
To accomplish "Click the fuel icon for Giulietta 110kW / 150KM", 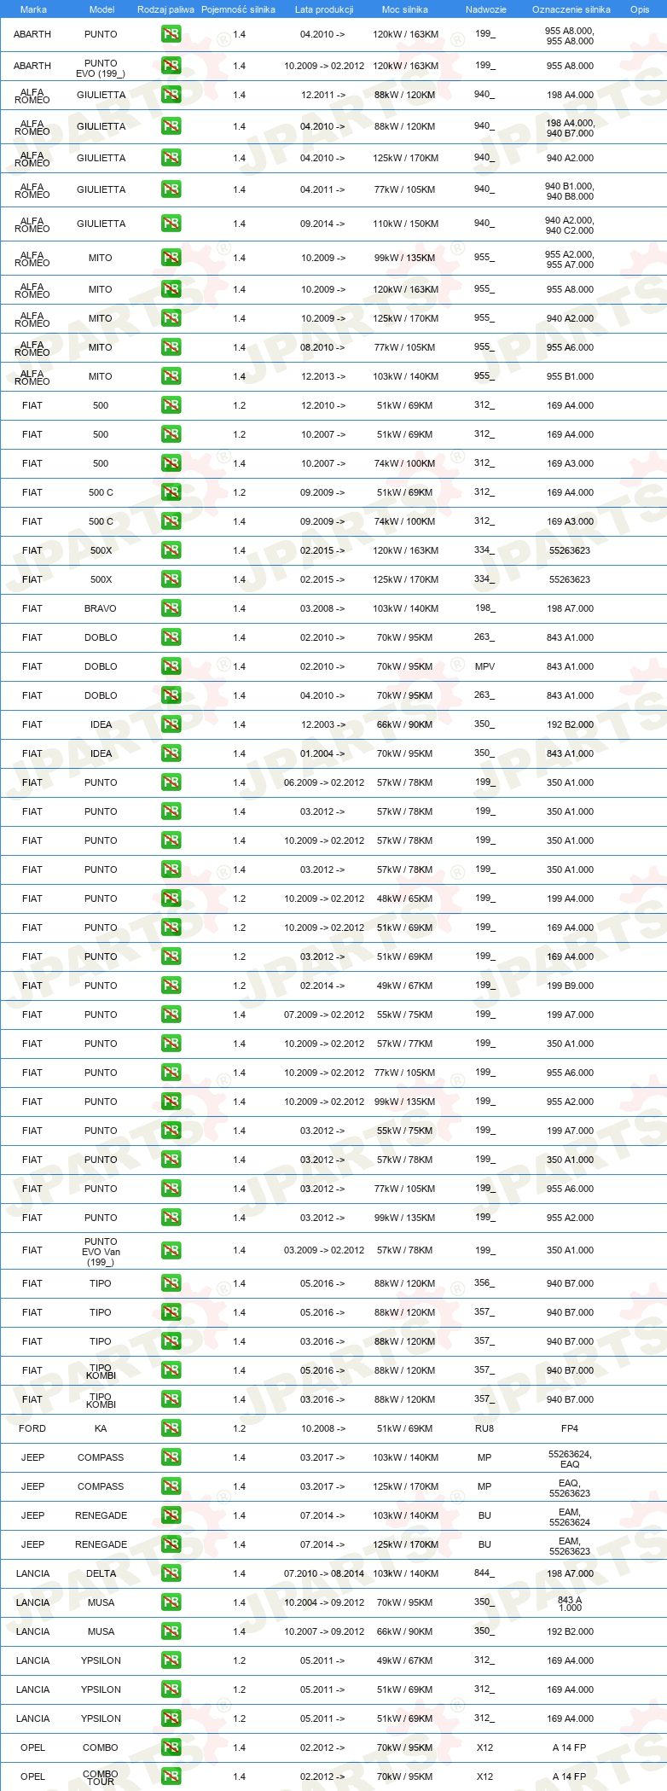I will (171, 224).
